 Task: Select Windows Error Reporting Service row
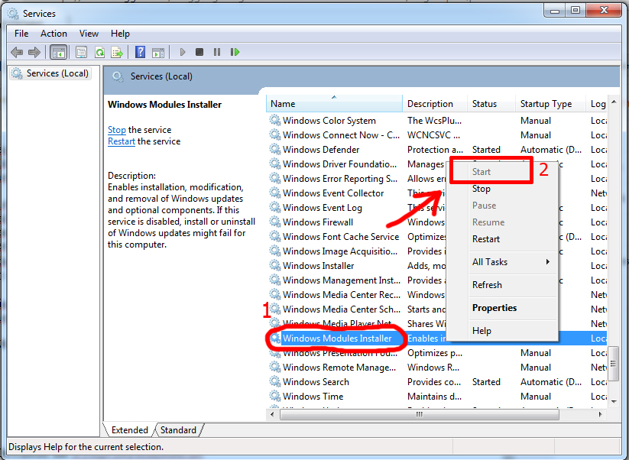pyautogui.click(x=438, y=179)
